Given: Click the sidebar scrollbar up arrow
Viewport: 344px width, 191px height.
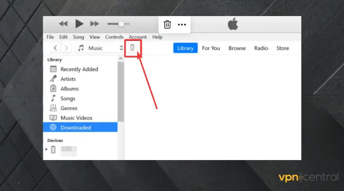Looking at the screenshot, I should [x=120, y=58].
